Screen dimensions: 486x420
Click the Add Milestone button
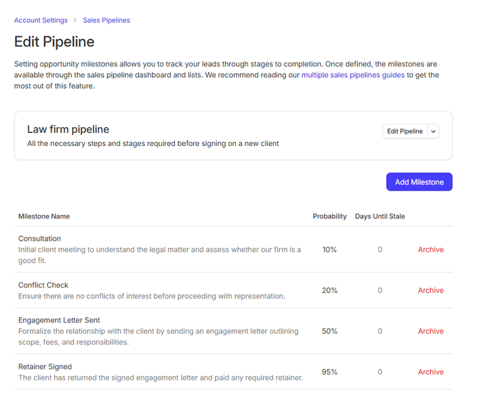419,182
